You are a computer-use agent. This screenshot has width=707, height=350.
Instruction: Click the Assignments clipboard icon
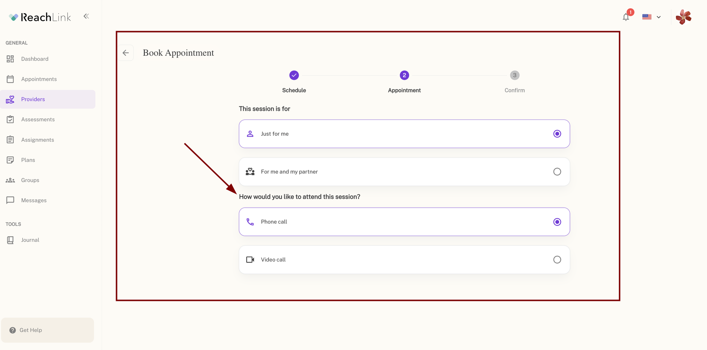click(x=10, y=140)
